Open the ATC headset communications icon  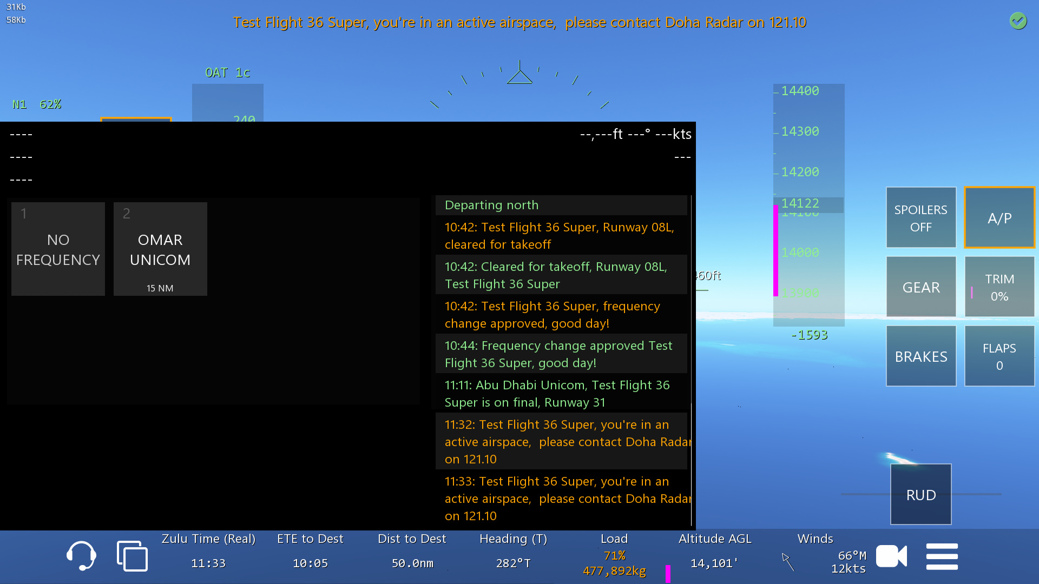81,556
